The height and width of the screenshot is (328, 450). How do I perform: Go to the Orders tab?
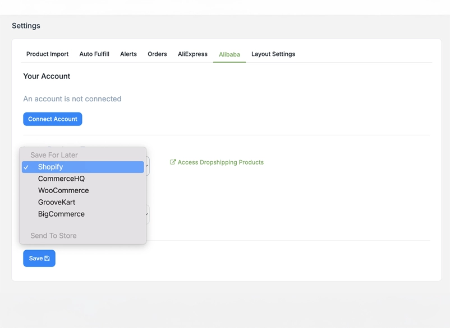click(x=157, y=54)
